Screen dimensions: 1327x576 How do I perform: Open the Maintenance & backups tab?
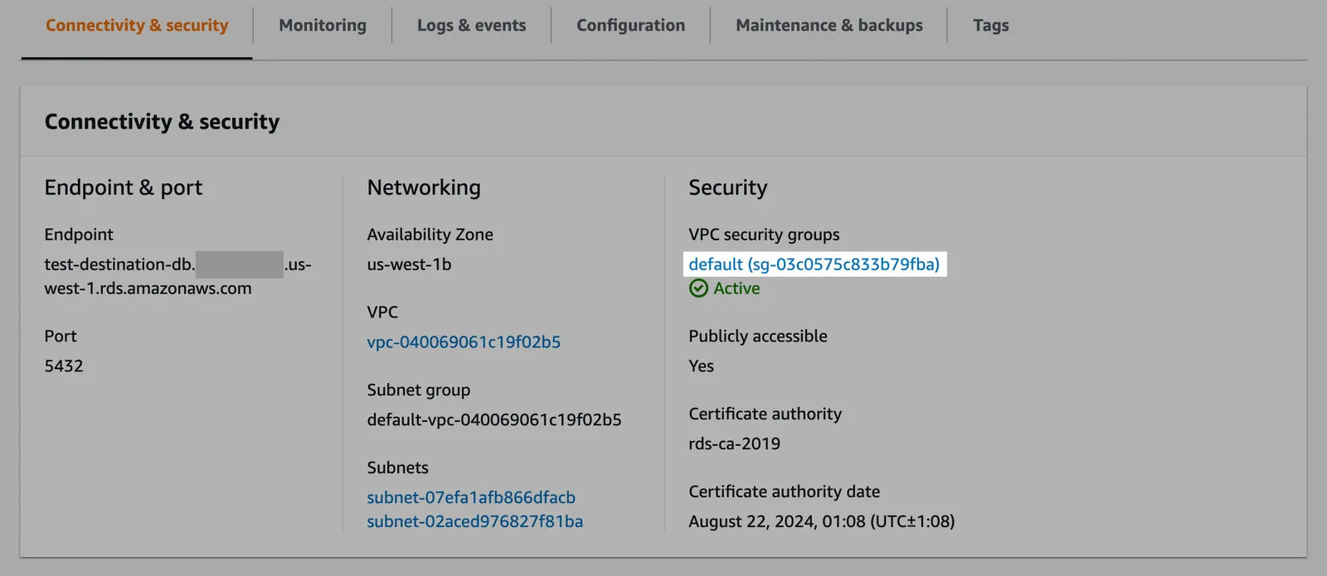pos(829,26)
